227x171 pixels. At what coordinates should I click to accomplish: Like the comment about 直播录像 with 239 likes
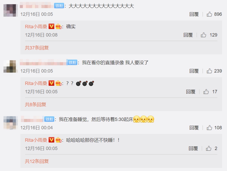[209, 71]
